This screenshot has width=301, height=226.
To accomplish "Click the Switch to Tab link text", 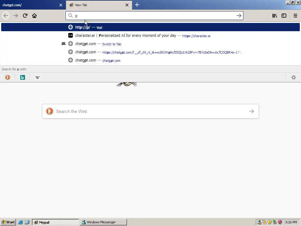I will tap(112, 44).
